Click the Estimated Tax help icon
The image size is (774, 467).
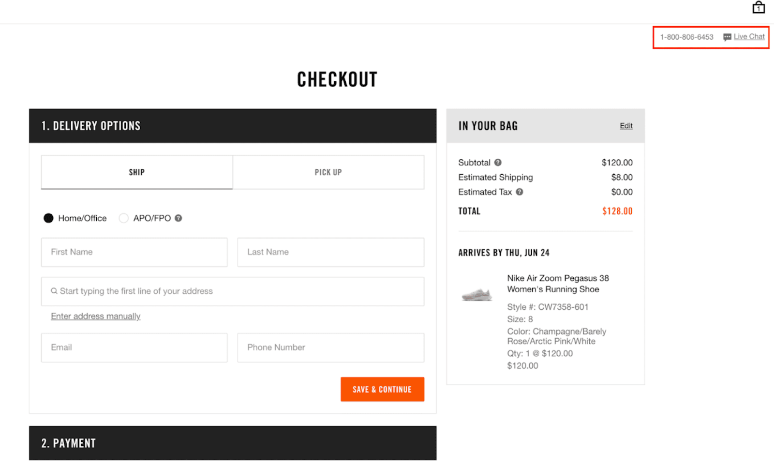tap(519, 192)
